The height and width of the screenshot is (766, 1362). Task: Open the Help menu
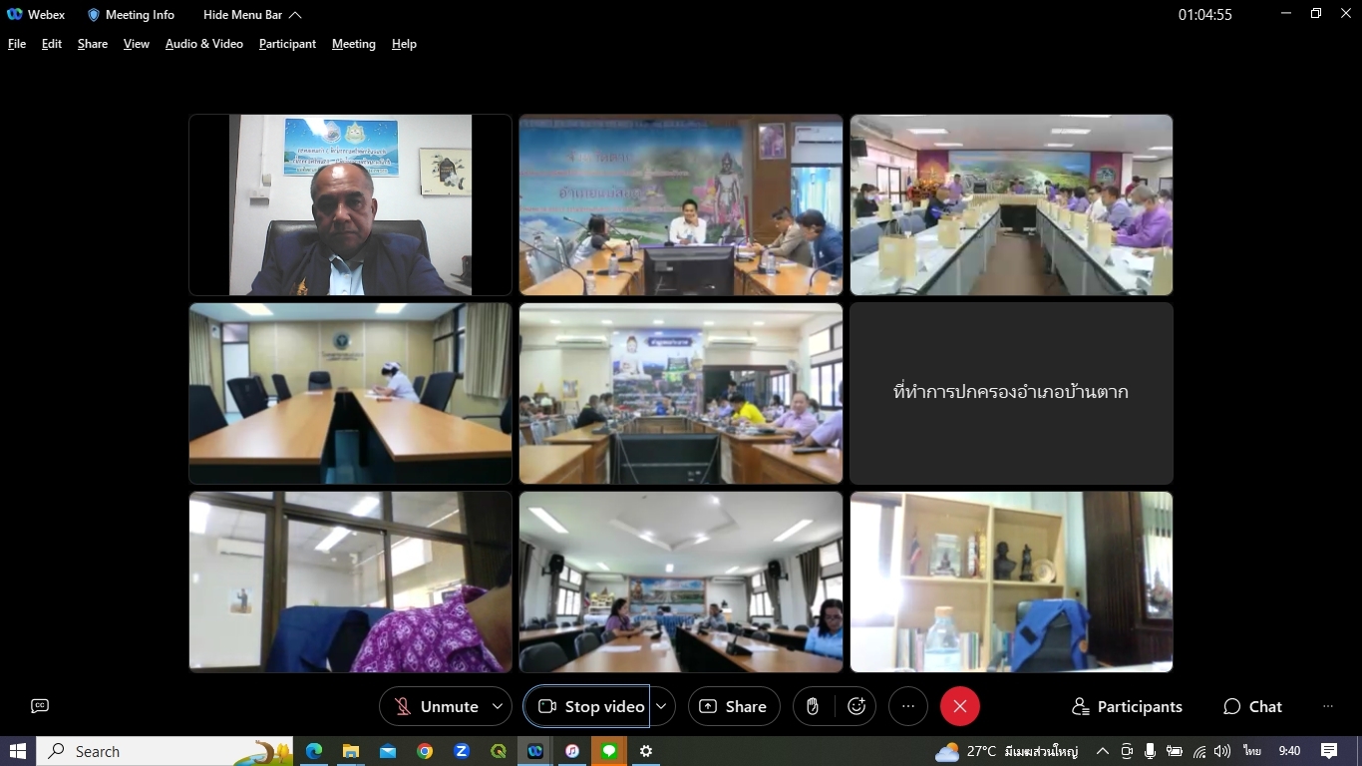pos(404,44)
